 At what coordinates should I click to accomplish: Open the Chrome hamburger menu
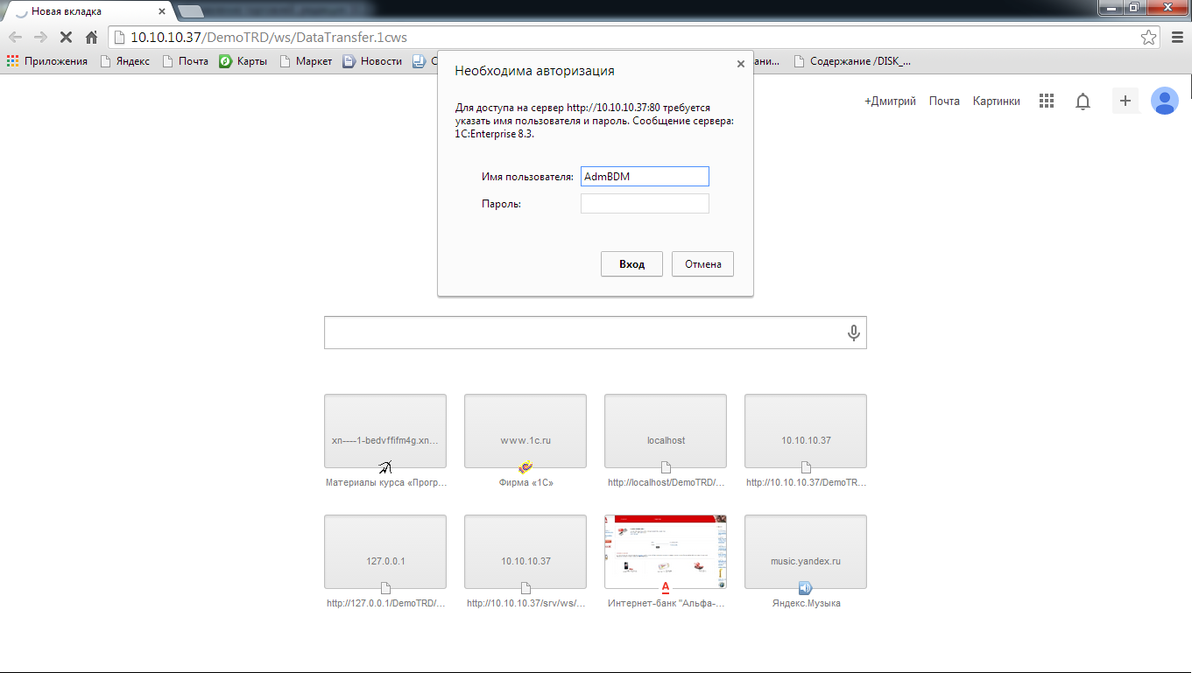[x=1176, y=38]
